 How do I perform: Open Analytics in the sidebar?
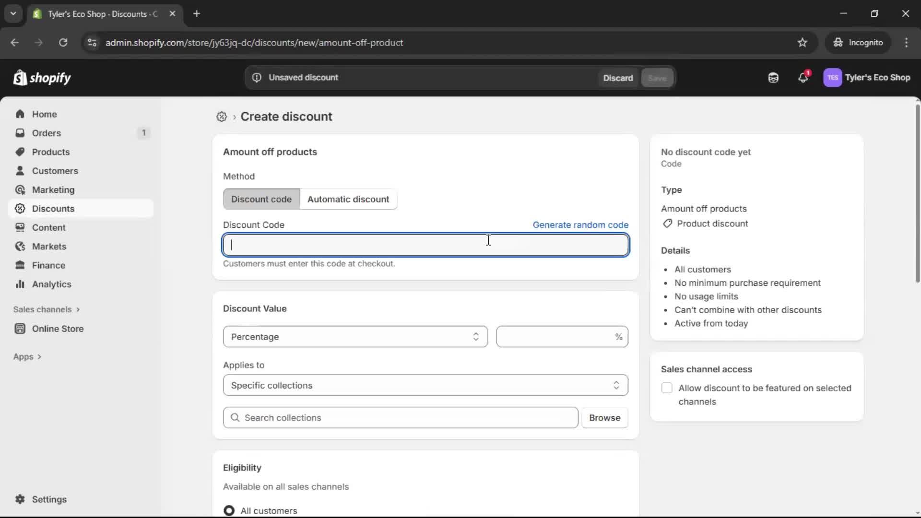pos(51,284)
